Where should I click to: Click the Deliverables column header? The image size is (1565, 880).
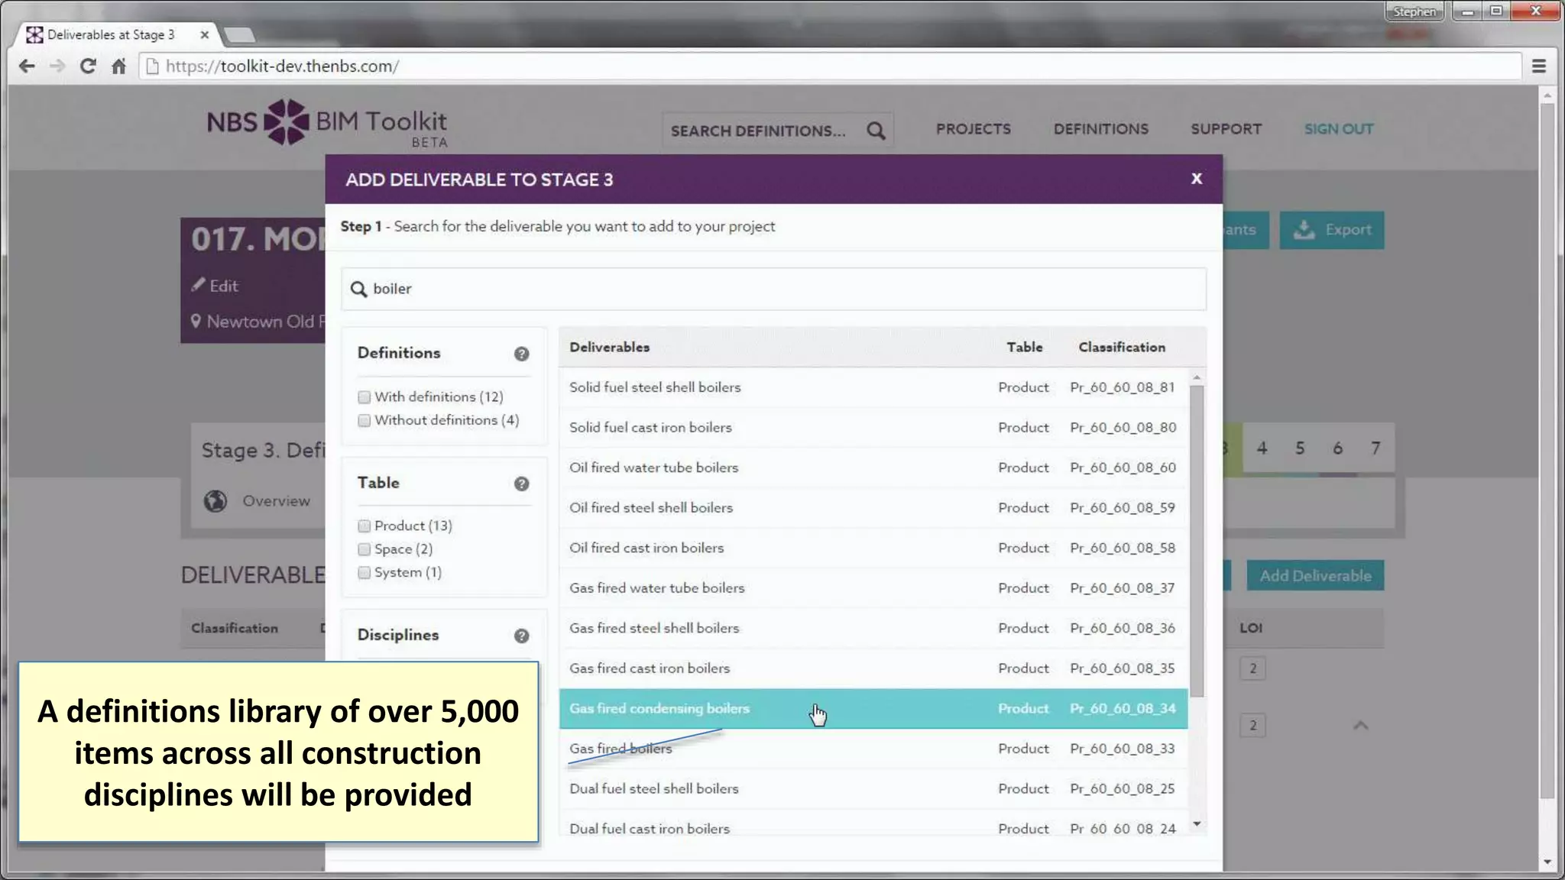pyautogui.click(x=609, y=347)
